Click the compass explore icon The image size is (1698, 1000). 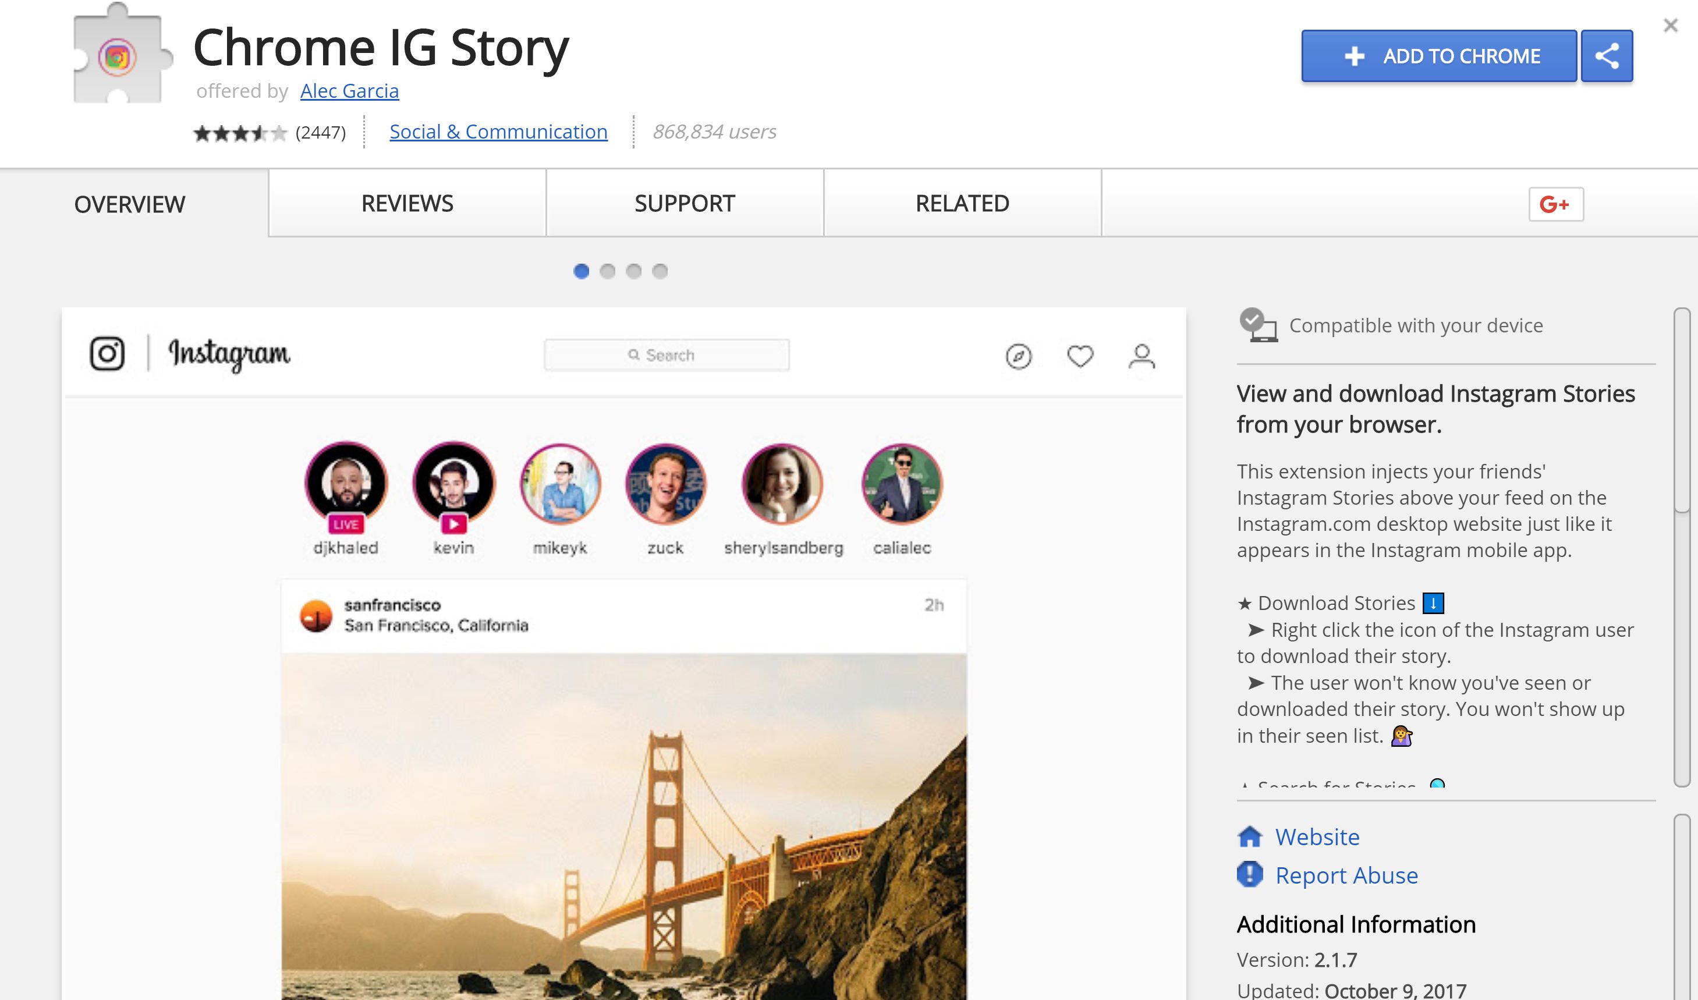1018,356
